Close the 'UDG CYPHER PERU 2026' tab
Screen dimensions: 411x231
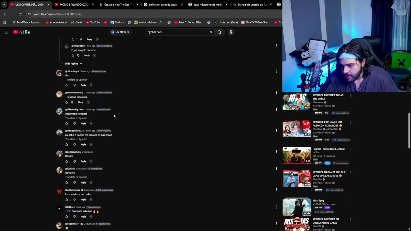(48, 4)
